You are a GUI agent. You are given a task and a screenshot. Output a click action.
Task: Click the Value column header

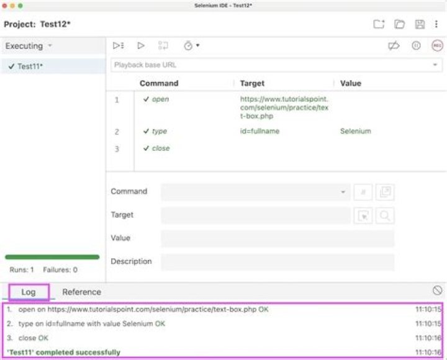point(351,83)
